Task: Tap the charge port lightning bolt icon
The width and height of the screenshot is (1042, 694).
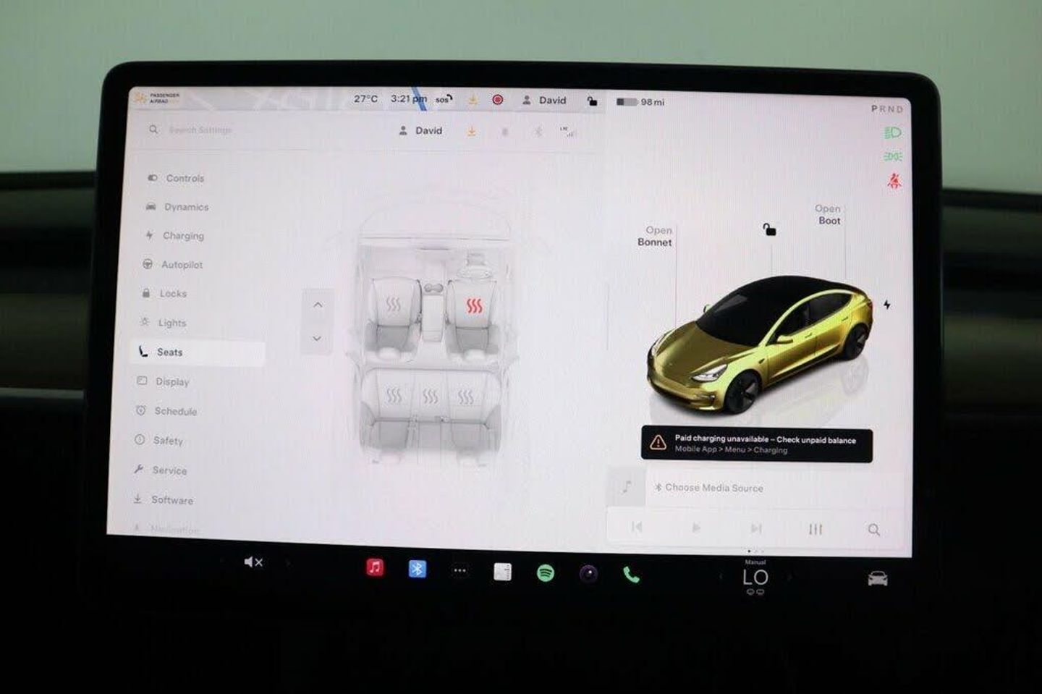Action: [x=887, y=305]
